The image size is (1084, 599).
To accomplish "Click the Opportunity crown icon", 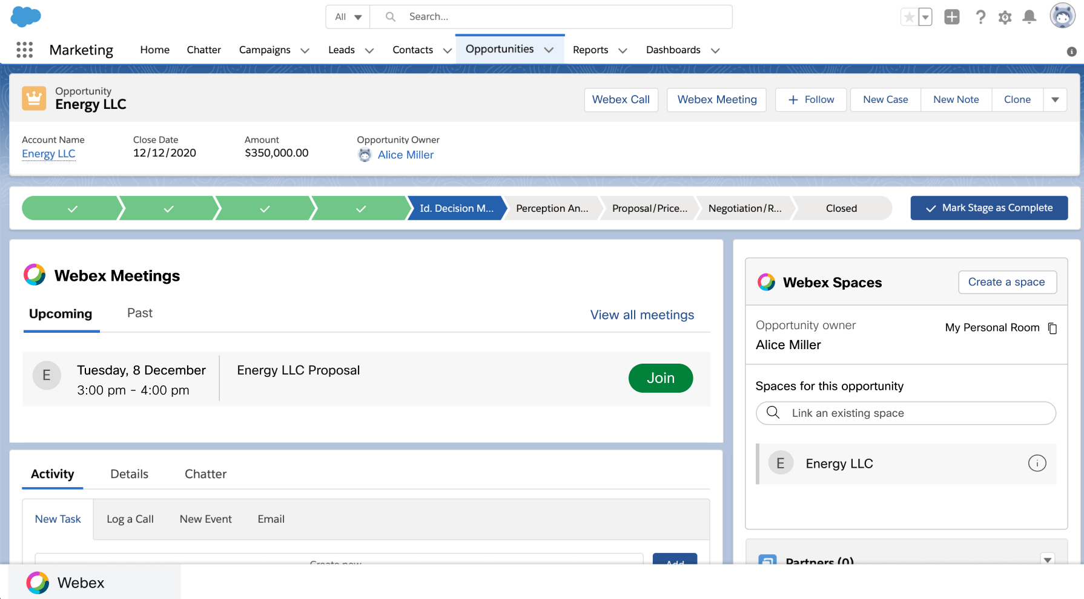I will coord(34,98).
